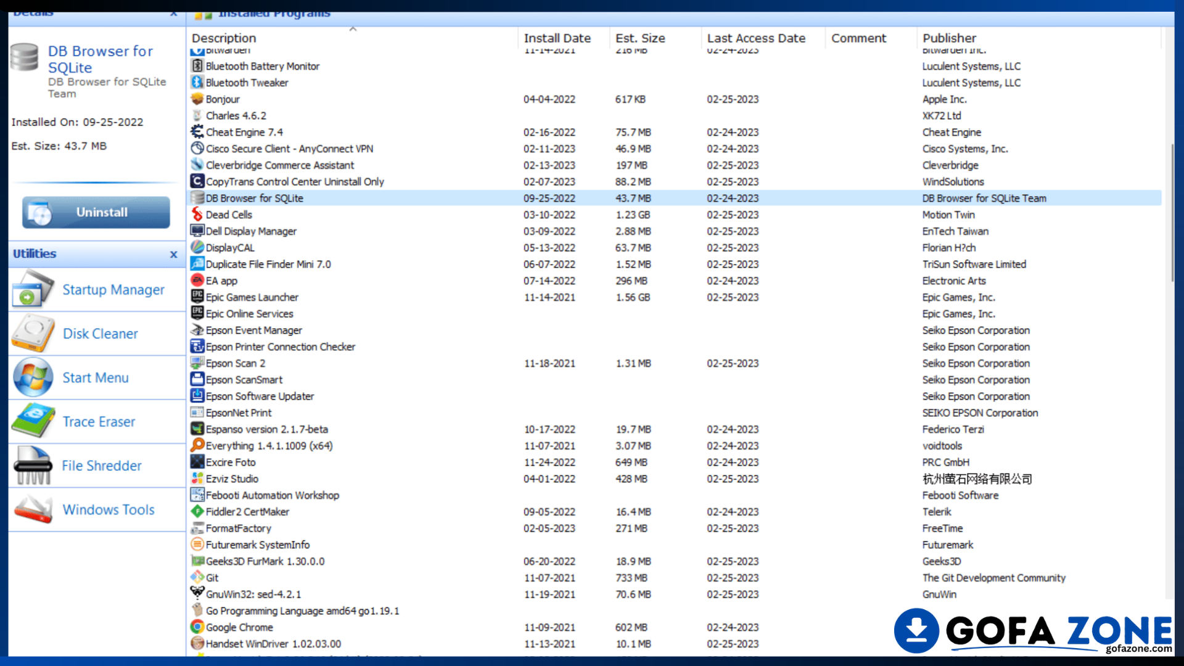
Task: Select Cisco Secure Client icon
Action: point(197,149)
